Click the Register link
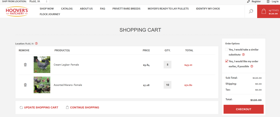 [256, 1]
